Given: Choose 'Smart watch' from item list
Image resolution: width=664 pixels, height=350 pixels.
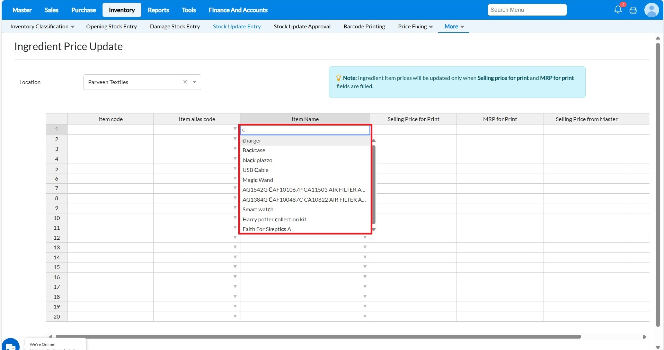Looking at the screenshot, I should tap(258, 209).
